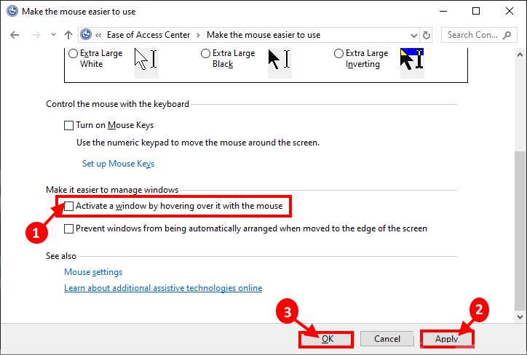Click the 'See also' heading

(x=61, y=256)
